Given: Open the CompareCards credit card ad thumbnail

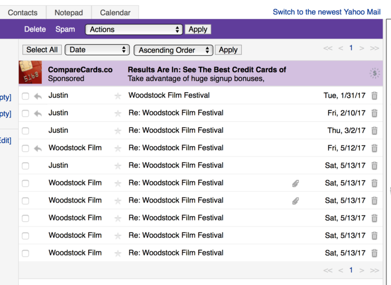Looking at the screenshot, I should (x=30, y=73).
